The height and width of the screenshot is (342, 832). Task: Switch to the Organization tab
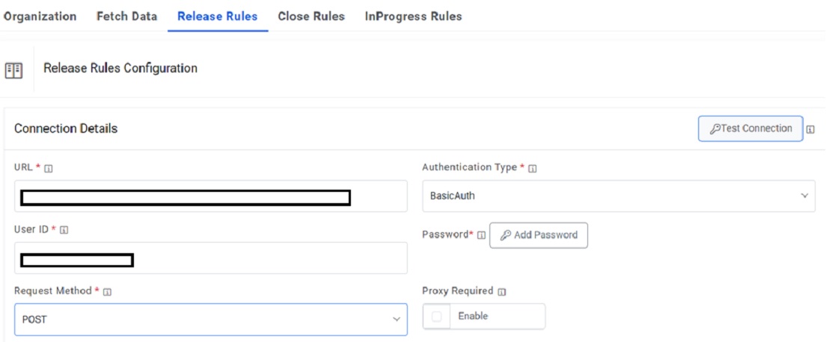tap(40, 16)
